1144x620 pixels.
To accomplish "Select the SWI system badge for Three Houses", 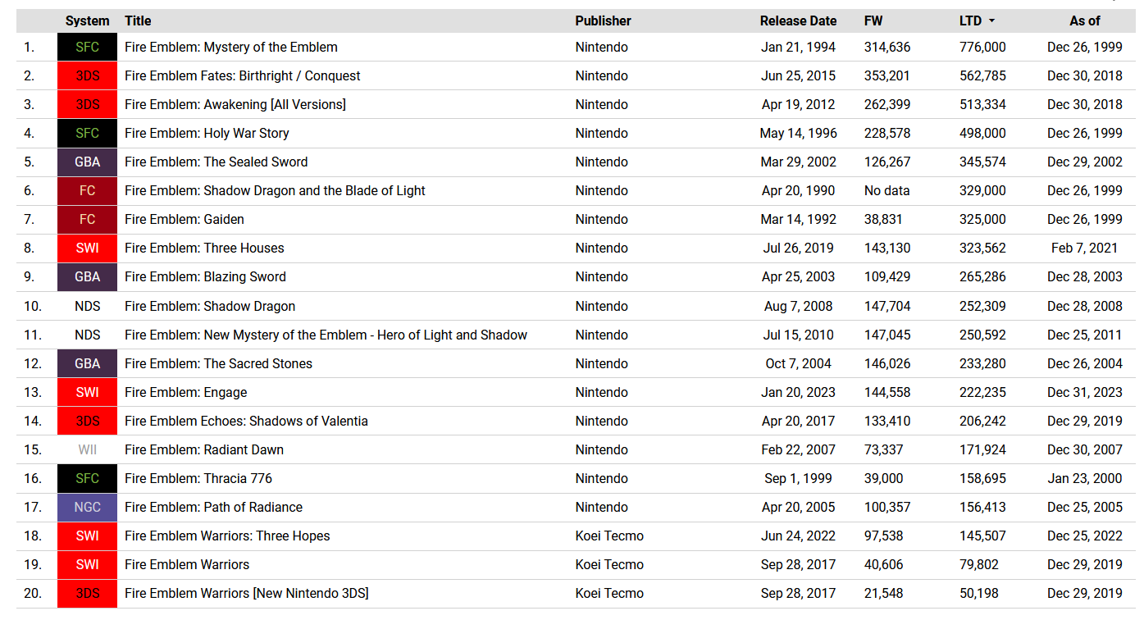I will [87, 248].
